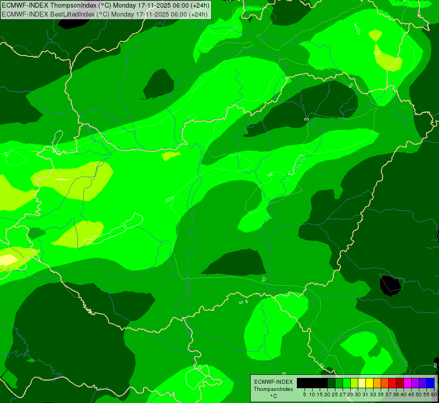Select the blue 55-60 legend swatch
This screenshot has width=439, height=403.
[430, 383]
